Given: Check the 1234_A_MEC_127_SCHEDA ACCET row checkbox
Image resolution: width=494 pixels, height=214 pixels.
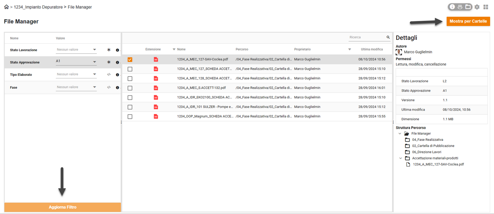Looking at the screenshot, I should click(130, 69).
